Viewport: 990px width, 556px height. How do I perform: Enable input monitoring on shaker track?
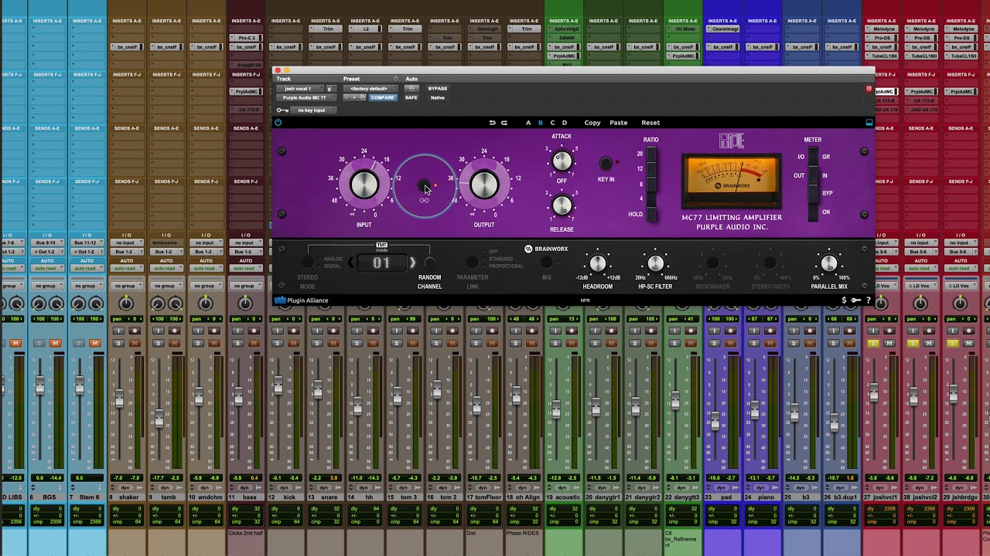pyautogui.click(x=118, y=331)
